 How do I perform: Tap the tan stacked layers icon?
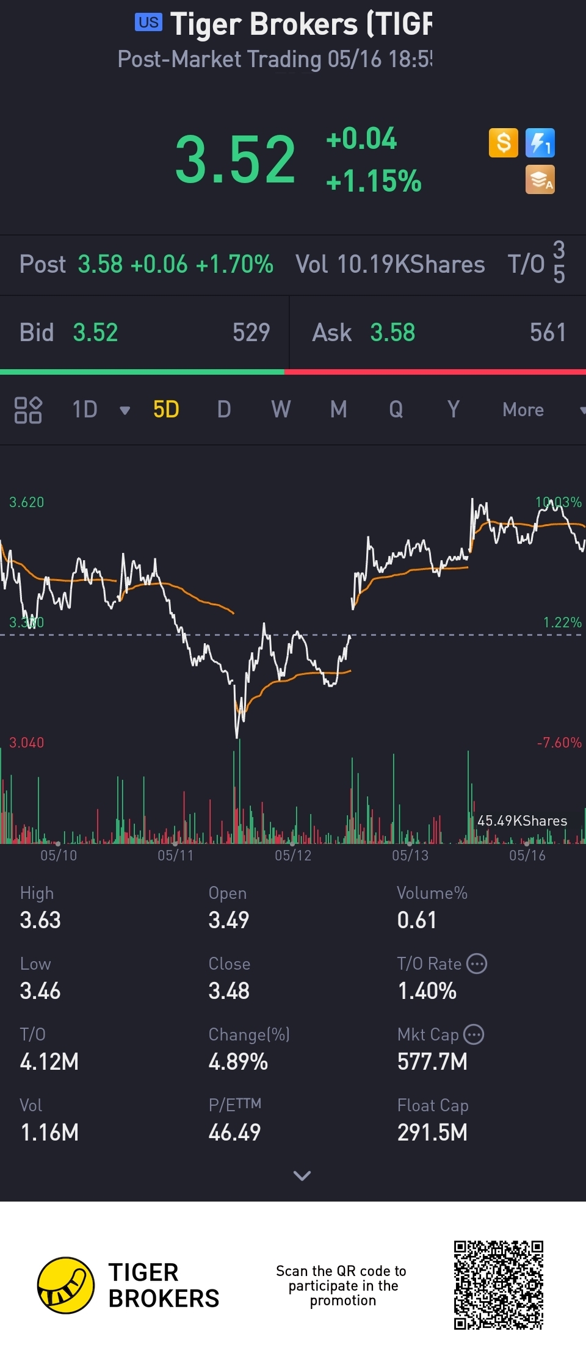point(540,179)
